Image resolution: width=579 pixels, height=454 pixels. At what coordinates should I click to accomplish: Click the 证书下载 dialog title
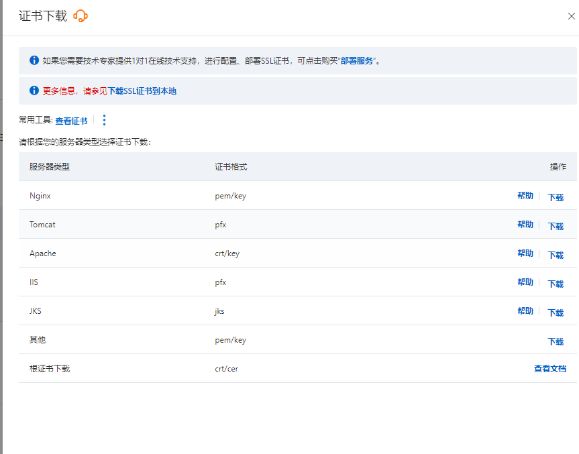pos(43,16)
